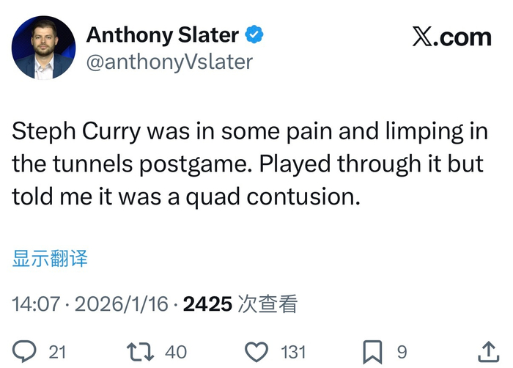The image size is (513, 368).
Task: Open Anthony Slater's profile photo
Action: (43, 48)
